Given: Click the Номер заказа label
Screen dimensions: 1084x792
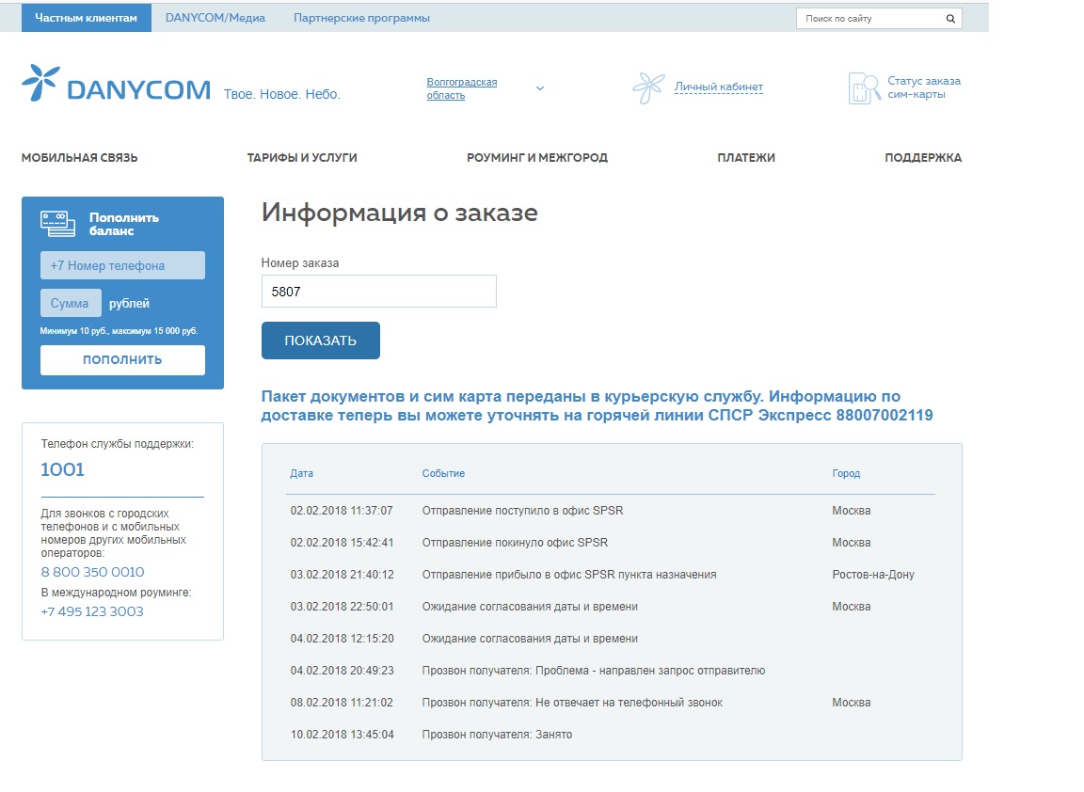Looking at the screenshot, I should 300,262.
